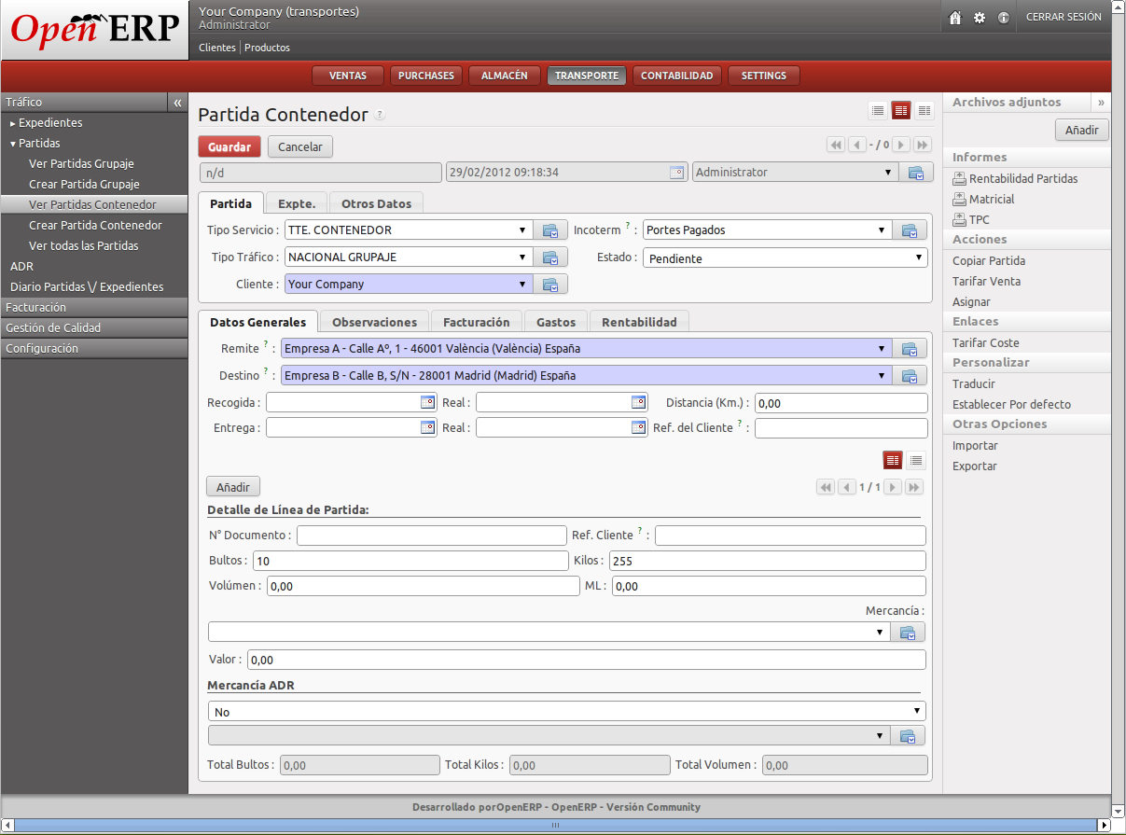This screenshot has height=835, width=1126.
Task: Expand Incoterm Portes Pagados dropdown
Action: click(882, 230)
